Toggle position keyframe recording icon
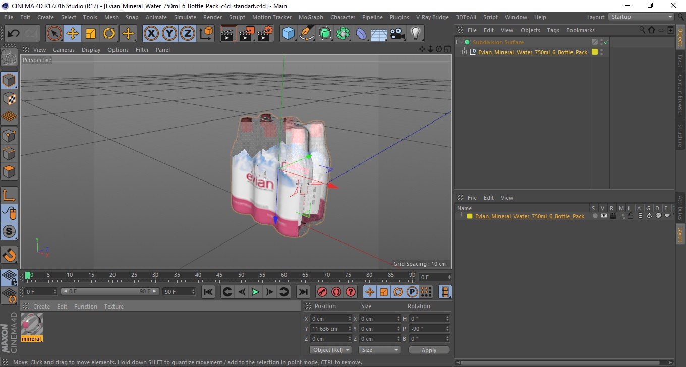 click(370, 292)
